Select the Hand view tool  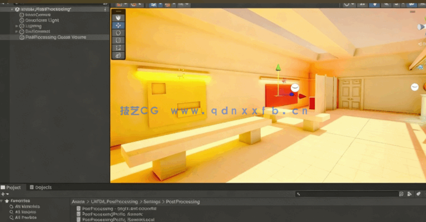pos(118,18)
